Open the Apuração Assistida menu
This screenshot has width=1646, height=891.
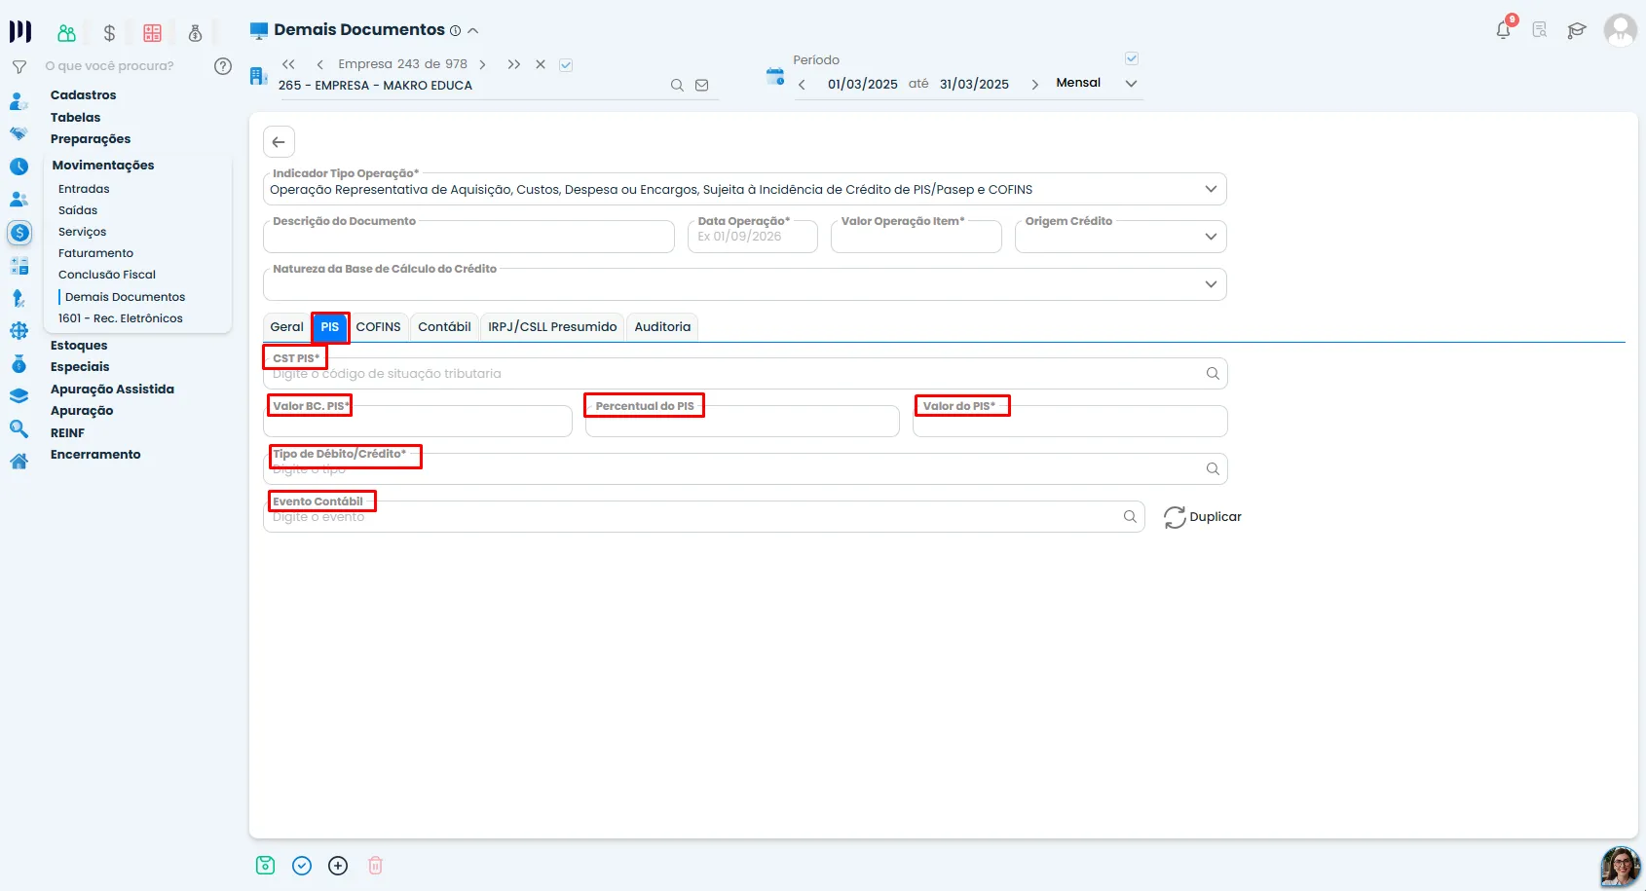(112, 390)
